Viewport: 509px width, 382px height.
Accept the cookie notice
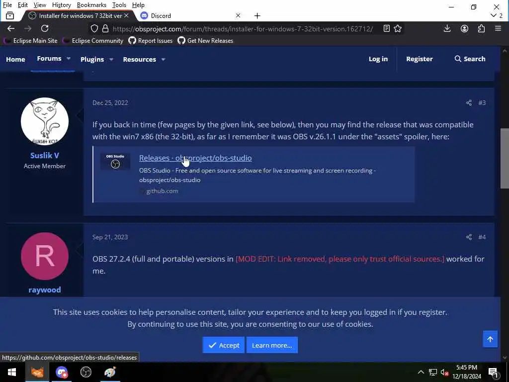pyautogui.click(x=223, y=345)
